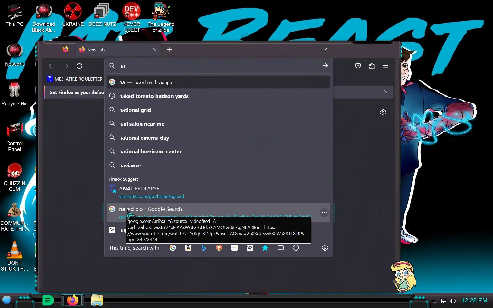The width and height of the screenshot is (493, 308).
Task: Open the Pocket save icon
Action: (x=358, y=66)
